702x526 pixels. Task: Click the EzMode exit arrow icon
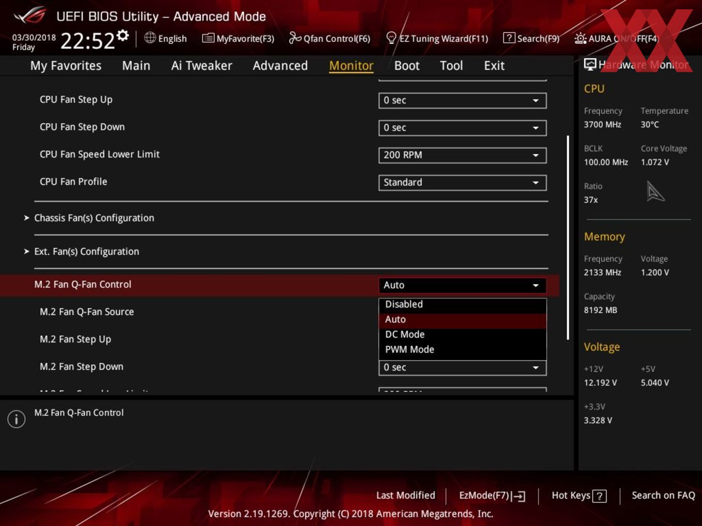coord(519,496)
